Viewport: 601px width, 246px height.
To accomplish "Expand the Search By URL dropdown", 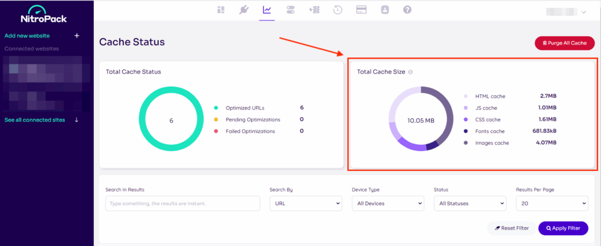I will click(305, 203).
